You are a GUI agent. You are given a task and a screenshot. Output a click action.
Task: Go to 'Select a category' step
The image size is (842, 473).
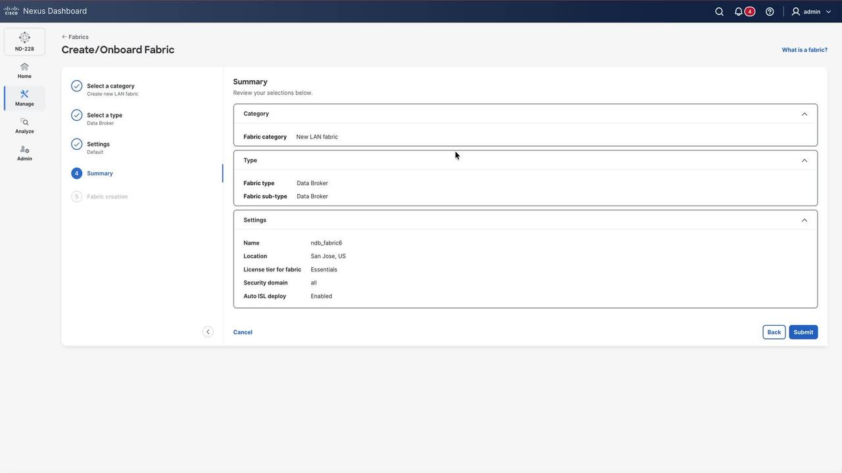click(x=110, y=86)
